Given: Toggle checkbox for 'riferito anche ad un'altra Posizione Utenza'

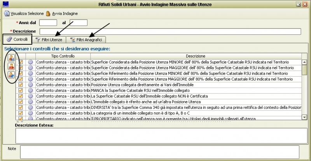Looking at the screenshot, I should coord(21,101).
